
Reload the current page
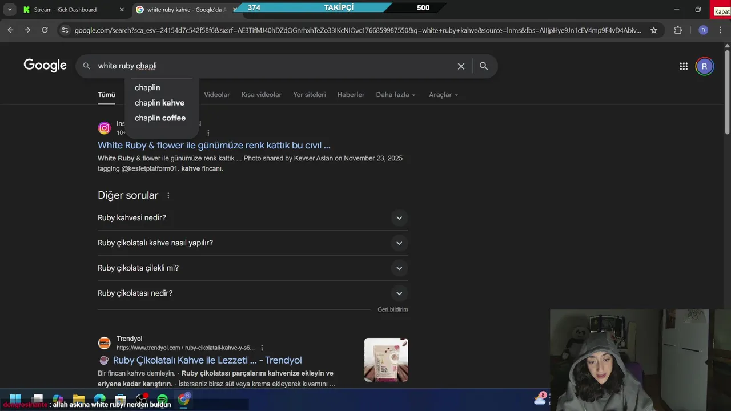[45, 30]
